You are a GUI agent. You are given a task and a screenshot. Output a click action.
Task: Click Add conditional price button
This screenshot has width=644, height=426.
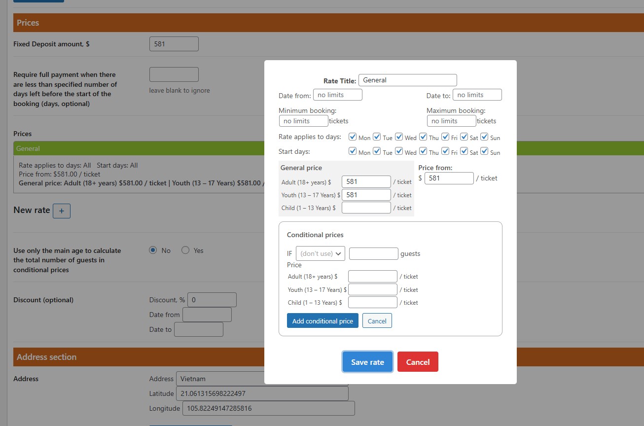pyautogui.click(x=322, y=321)
